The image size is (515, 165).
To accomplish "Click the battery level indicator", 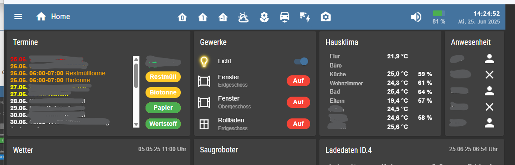I will point(439,13).
